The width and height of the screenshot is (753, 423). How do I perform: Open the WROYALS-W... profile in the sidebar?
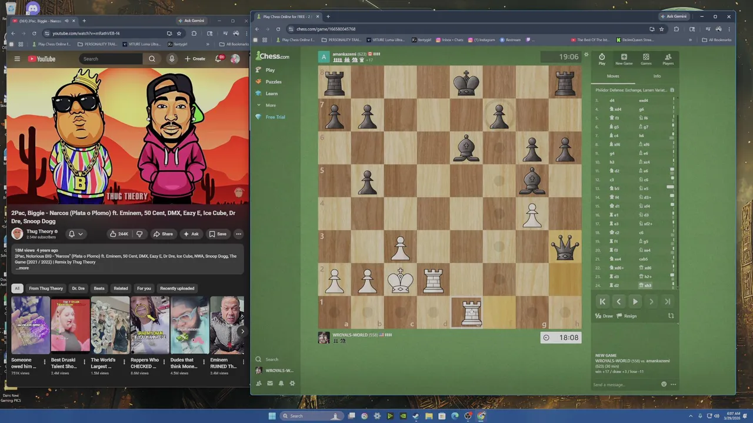tap(274, 371)
